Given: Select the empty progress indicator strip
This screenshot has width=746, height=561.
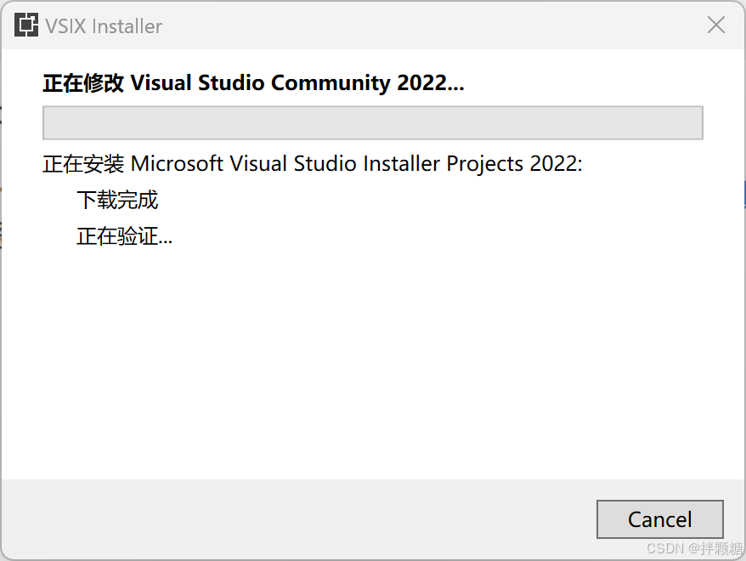Looking at the screenshot, I should pos(372,122).
